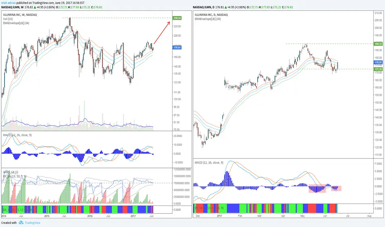The width and height of the screenshot is (385, 227).
Task: Click the blue 176.81 daily price label
Action: 378,63
